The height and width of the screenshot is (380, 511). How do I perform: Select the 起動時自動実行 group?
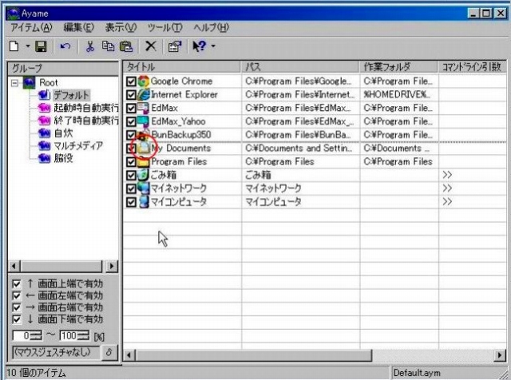tap(85, 108)
